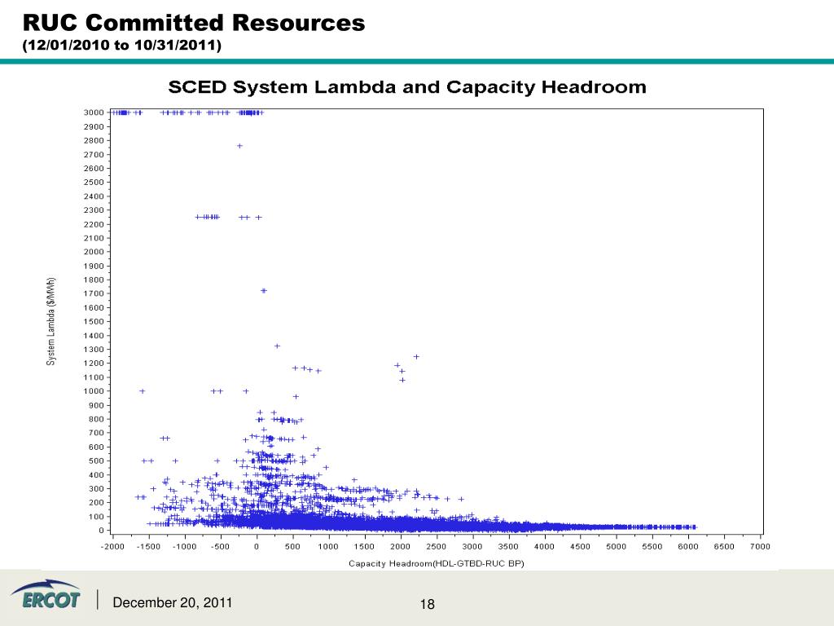
Task: Click x-axis tick label '-2000'
Action: point(112,546)
